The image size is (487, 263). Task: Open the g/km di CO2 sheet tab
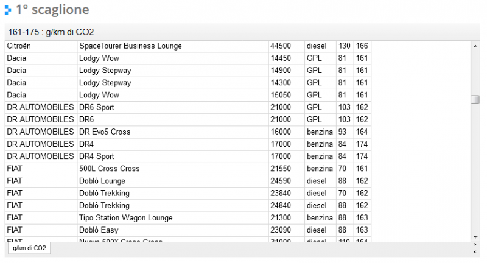coord(29,248)
